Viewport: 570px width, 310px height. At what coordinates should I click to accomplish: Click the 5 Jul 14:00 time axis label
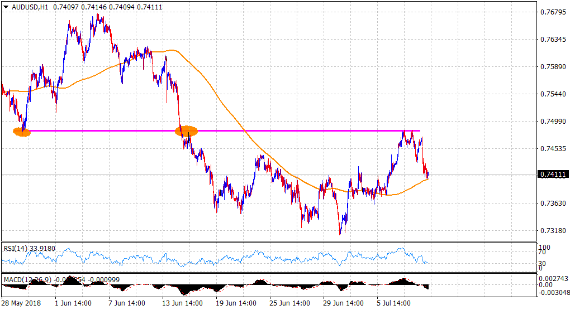point(394,303)
